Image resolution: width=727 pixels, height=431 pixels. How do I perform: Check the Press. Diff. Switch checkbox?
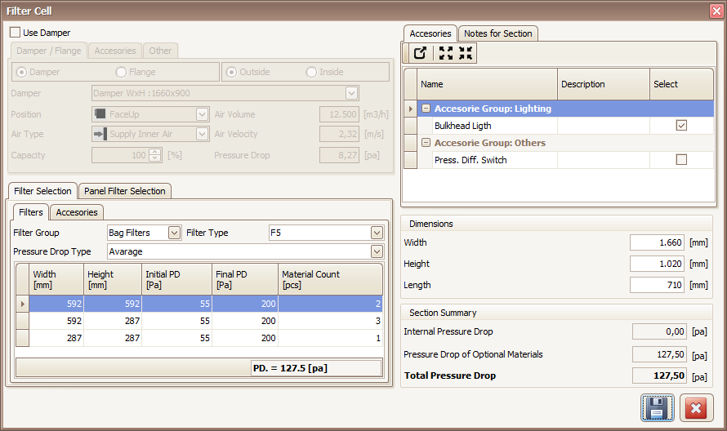point(681,160)
